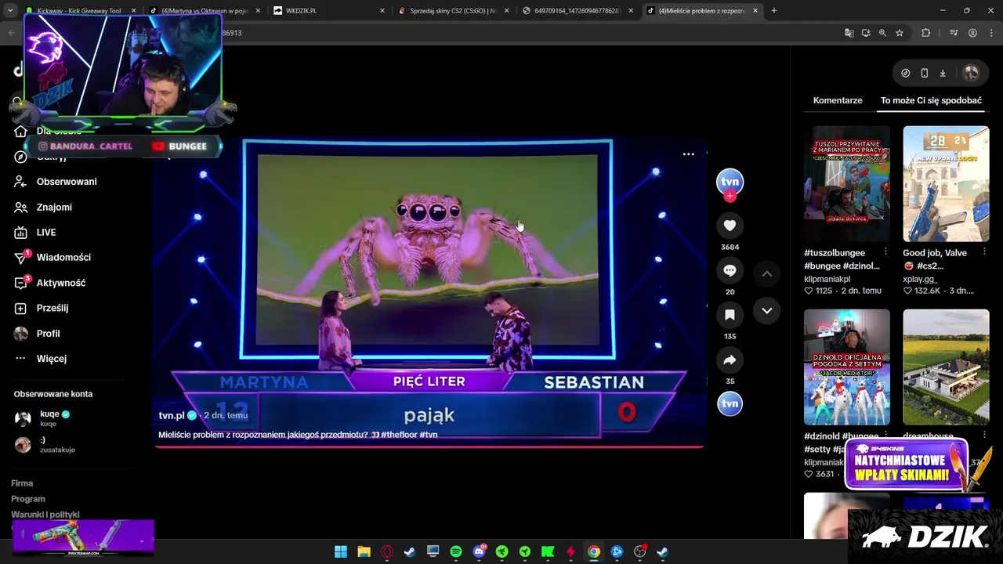Go to next video with down chevron
The image size is (1003, 564).
click(x=766, y=310)
